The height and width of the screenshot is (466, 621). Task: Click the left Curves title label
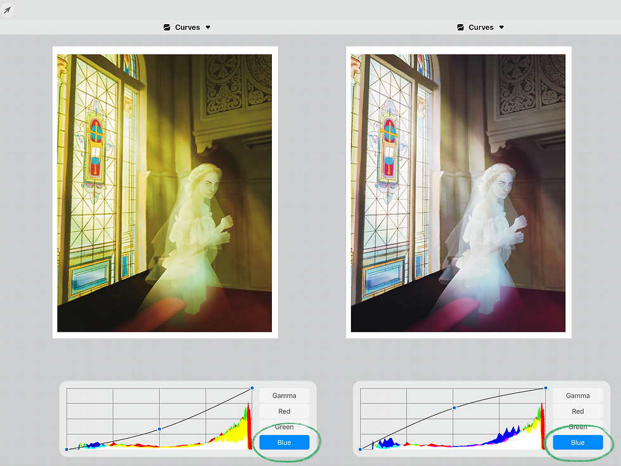(188, 27)
